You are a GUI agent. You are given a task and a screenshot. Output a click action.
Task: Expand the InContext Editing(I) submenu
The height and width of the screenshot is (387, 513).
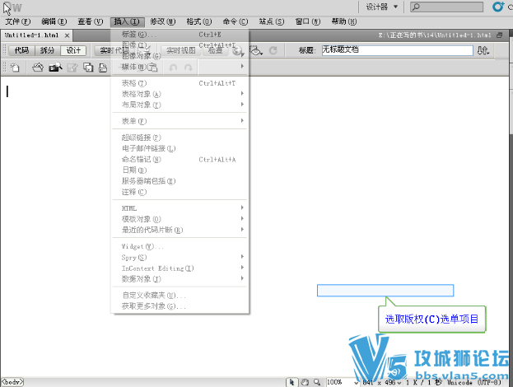coord(180,268)
